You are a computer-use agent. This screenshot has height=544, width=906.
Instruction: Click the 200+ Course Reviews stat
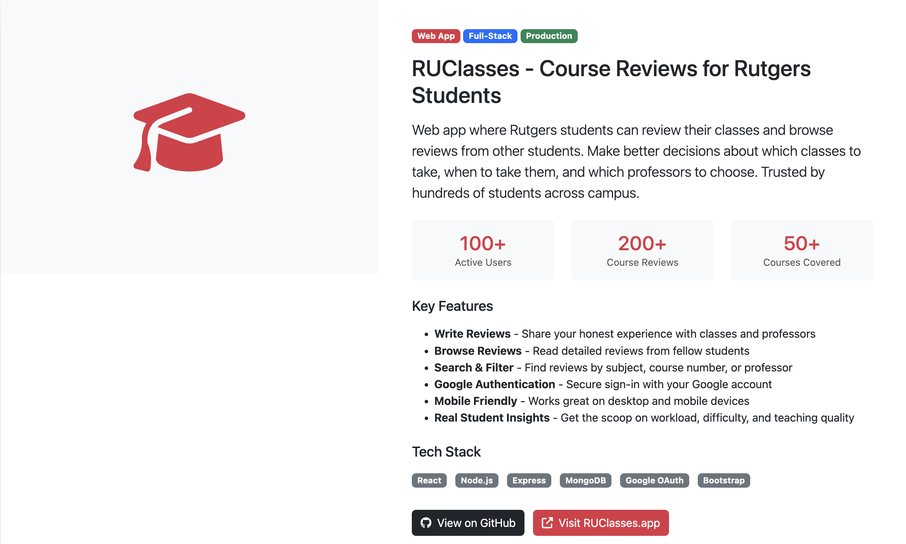click(642, 250)
